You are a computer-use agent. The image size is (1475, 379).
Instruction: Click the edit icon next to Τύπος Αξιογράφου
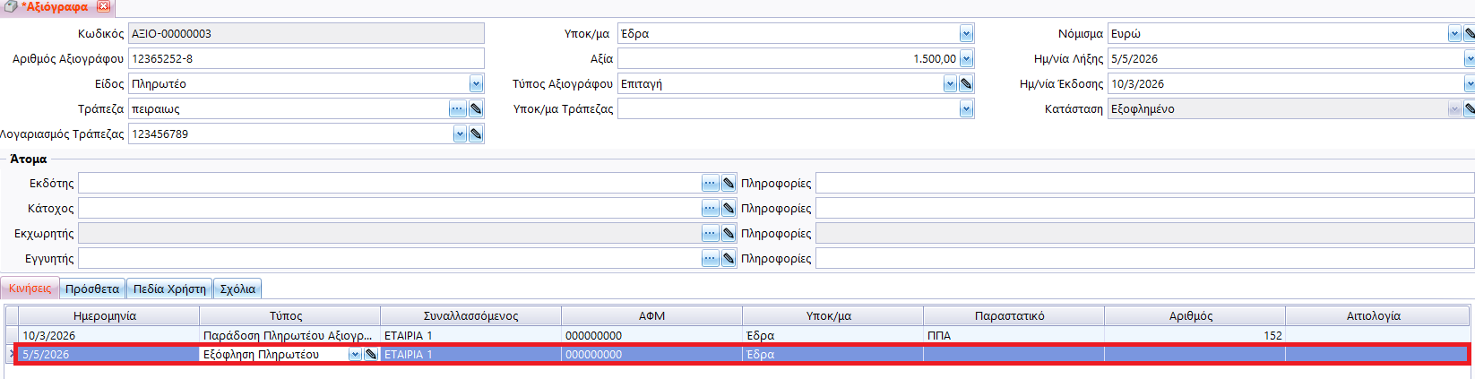pos(966,84)
